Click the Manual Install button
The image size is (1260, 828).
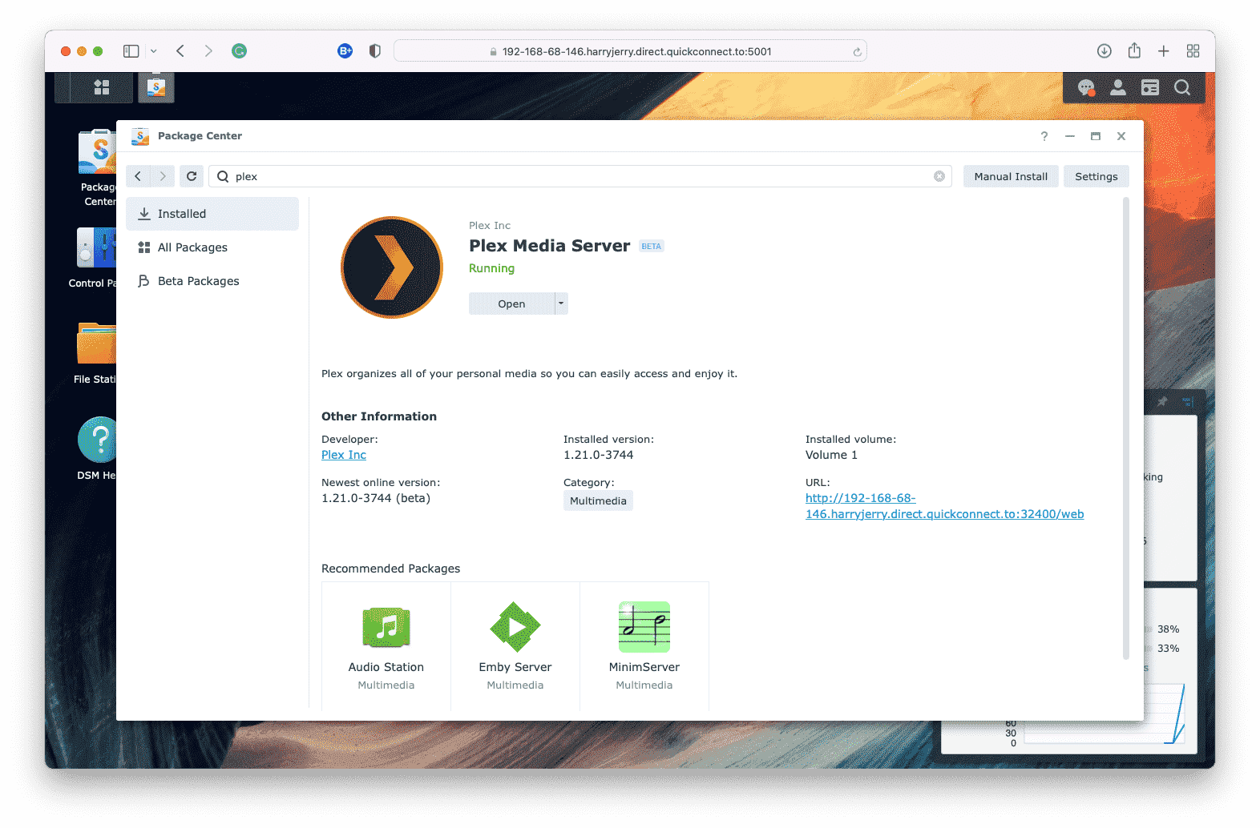1011,176
